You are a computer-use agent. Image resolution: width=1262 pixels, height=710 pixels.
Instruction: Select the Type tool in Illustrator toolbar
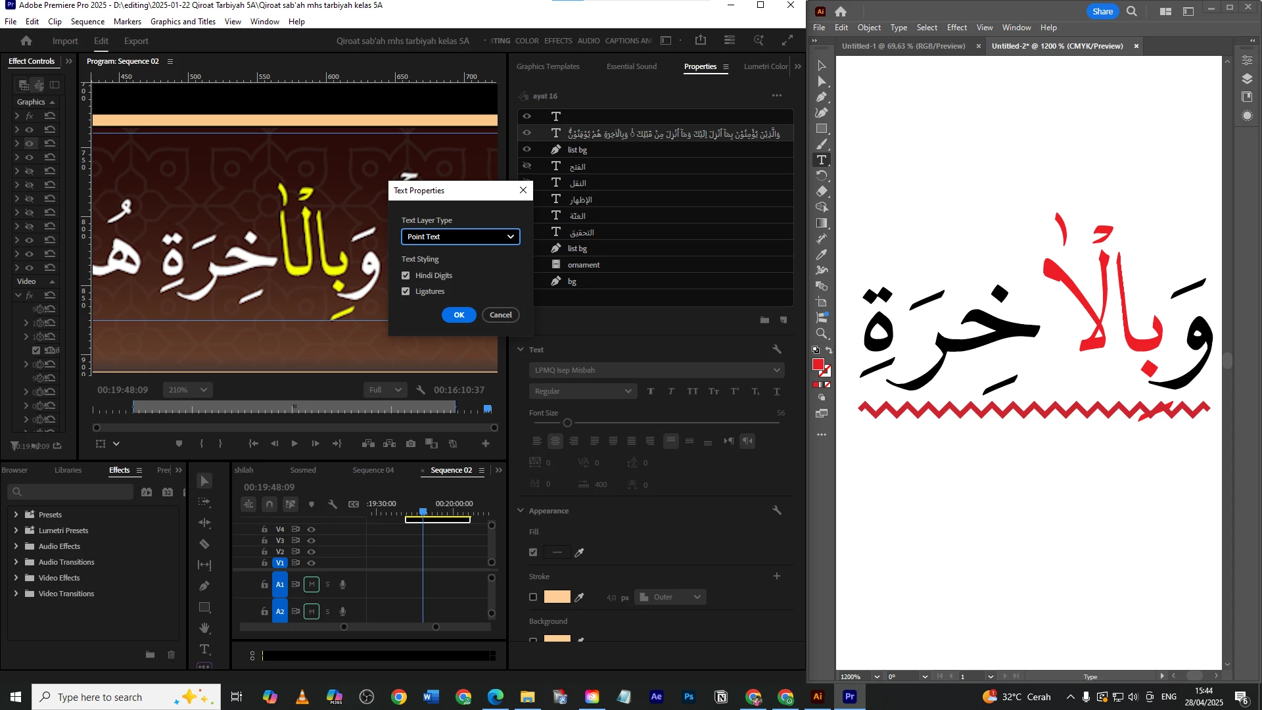[x=822, y=160]
